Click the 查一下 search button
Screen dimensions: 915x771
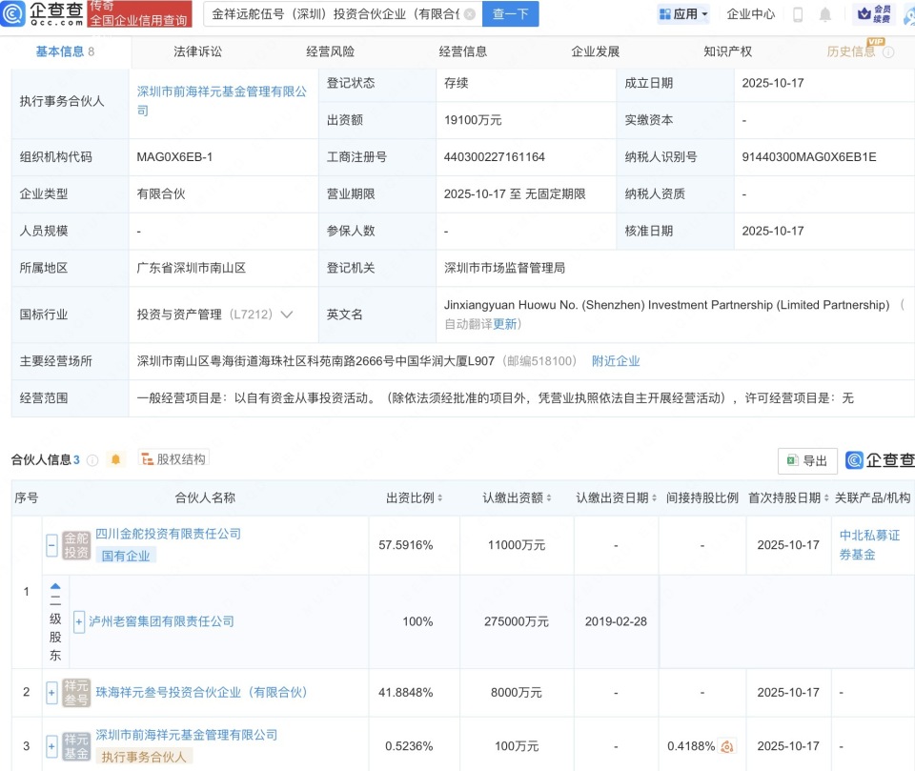click(x=510, y=14)
